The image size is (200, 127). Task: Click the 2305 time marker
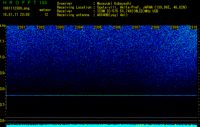click(x=98, y=27)
